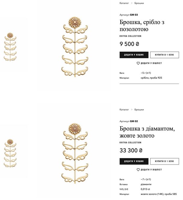The width and height of the screenshot is (183, 200).
Task: Select small thumbnail of the yellow gold brooch
Action: [x=10, y=153]
